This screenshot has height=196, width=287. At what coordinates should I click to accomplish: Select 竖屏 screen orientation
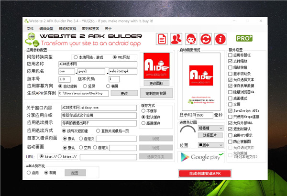(89, 86)
